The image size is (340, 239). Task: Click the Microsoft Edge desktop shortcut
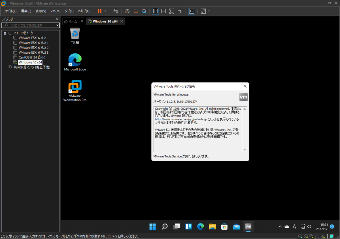pyautogui.click(x=75, y=62)
